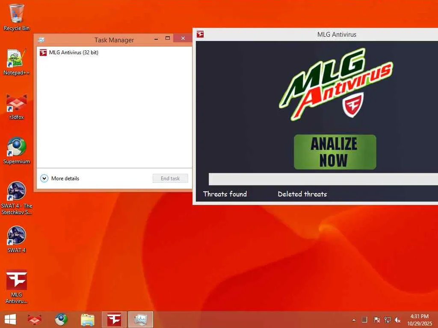Click the Deleted threats label
This screenshot has height=328, width=438.
click(x=302, y=194)
